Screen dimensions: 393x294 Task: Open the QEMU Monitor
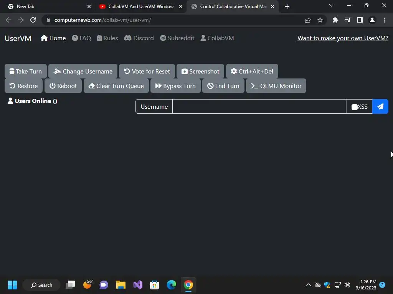click(276, 86)
